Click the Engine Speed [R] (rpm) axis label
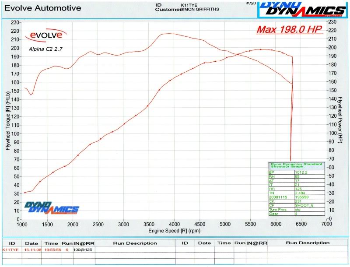Image resolution: width=350 pixels, height=267 pixels. coord(174,230)
